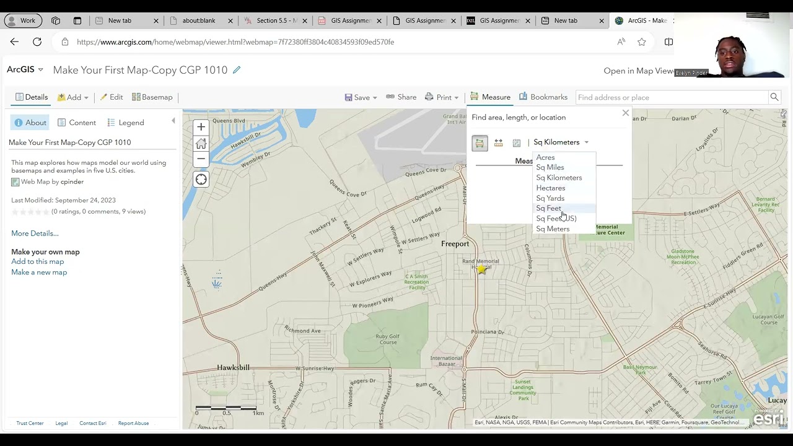Switch to the About tab
Viewport: 793px width, 446px height.
click(30, 123)
